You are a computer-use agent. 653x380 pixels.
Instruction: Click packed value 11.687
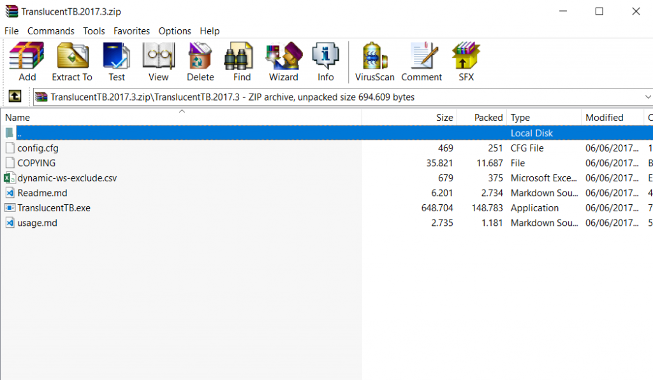click(x=490, y=163)
